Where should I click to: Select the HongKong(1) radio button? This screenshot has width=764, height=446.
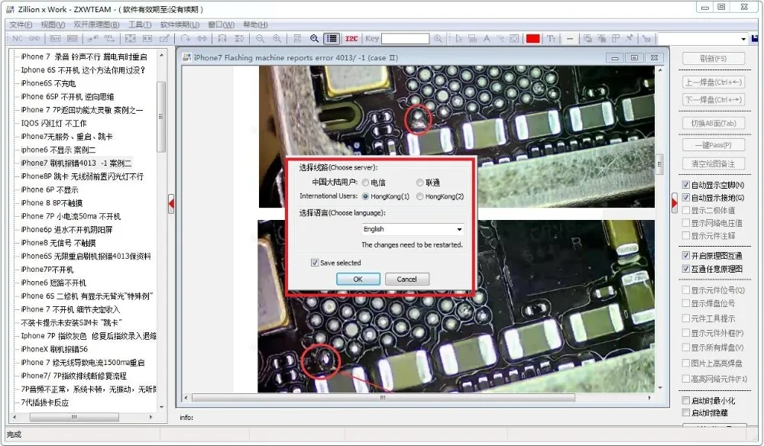[365, 196]
